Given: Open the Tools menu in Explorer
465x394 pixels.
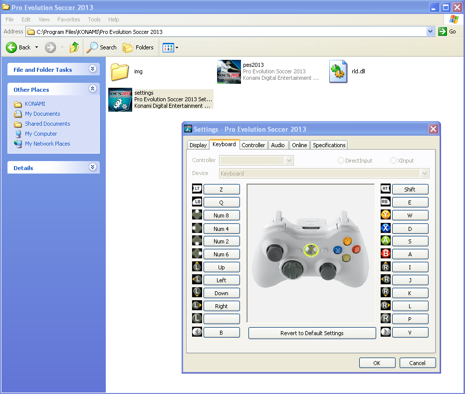Looking at the screenshot, I should [94, 19].
